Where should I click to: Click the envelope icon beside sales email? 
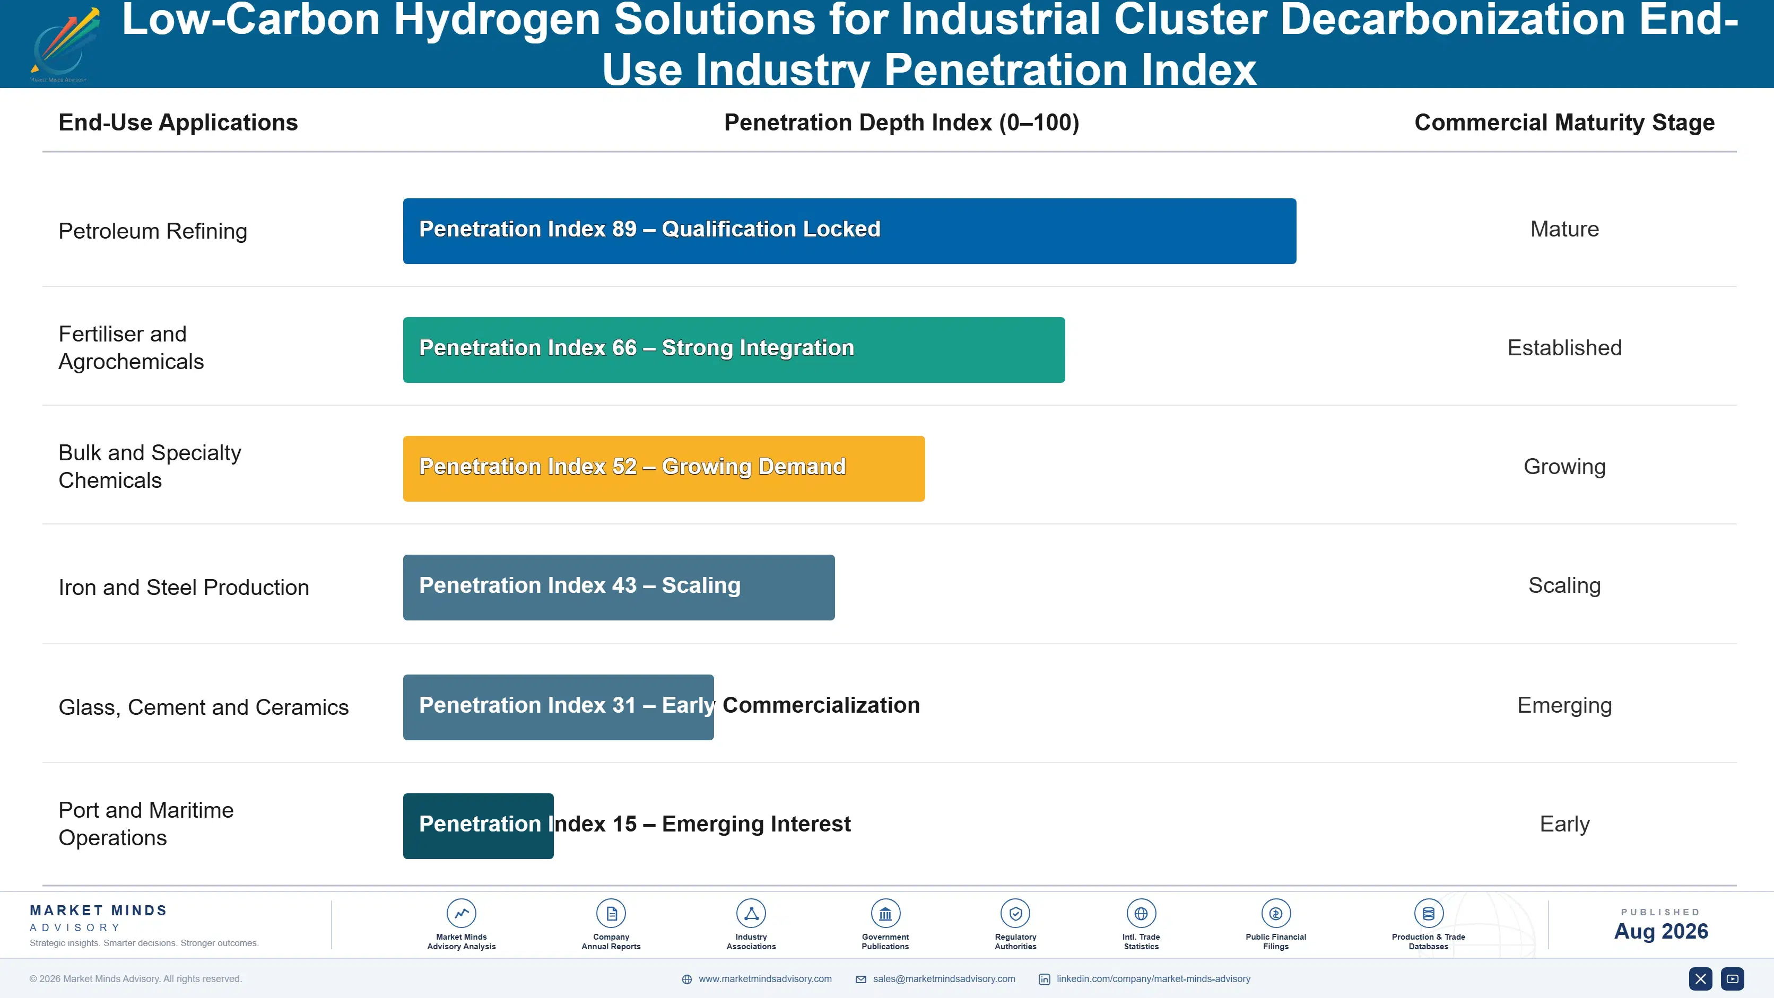(861, 979)
